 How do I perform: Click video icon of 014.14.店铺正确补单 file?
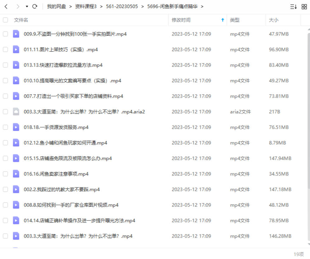[16, 220]
